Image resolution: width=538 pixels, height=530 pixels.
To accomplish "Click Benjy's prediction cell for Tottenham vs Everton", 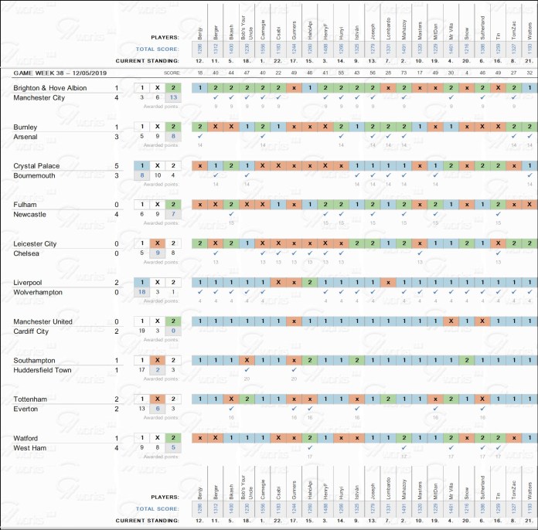I will [x=199, y=399].
